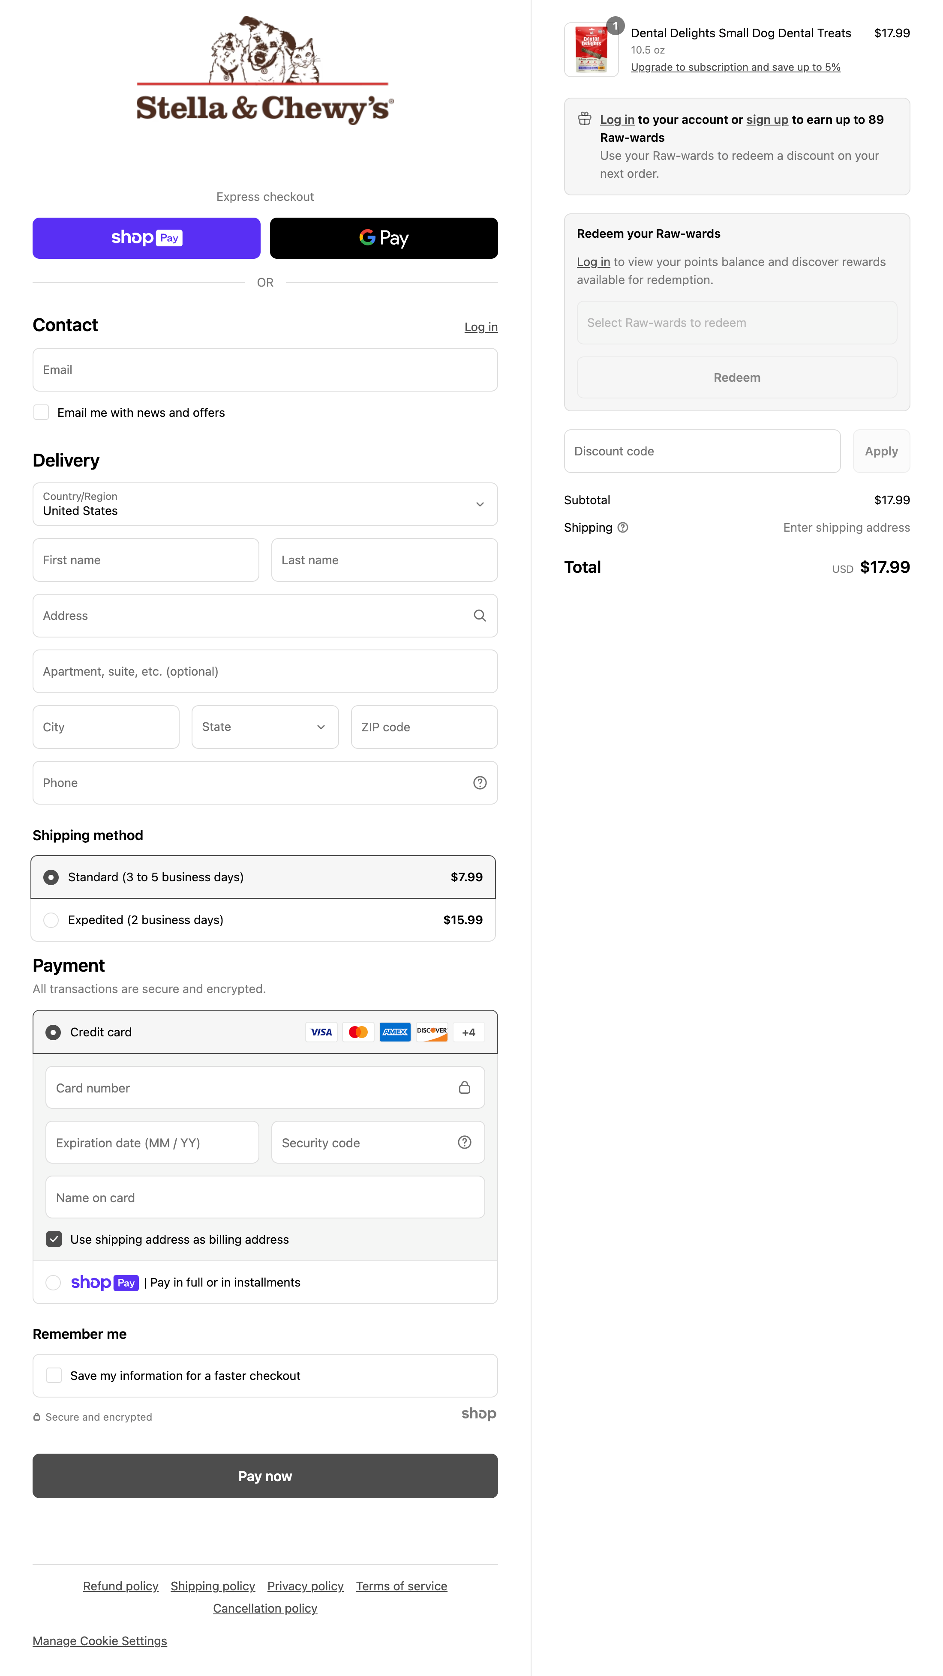
Task: Open the Country/Region selector
Action: (265, 504)
